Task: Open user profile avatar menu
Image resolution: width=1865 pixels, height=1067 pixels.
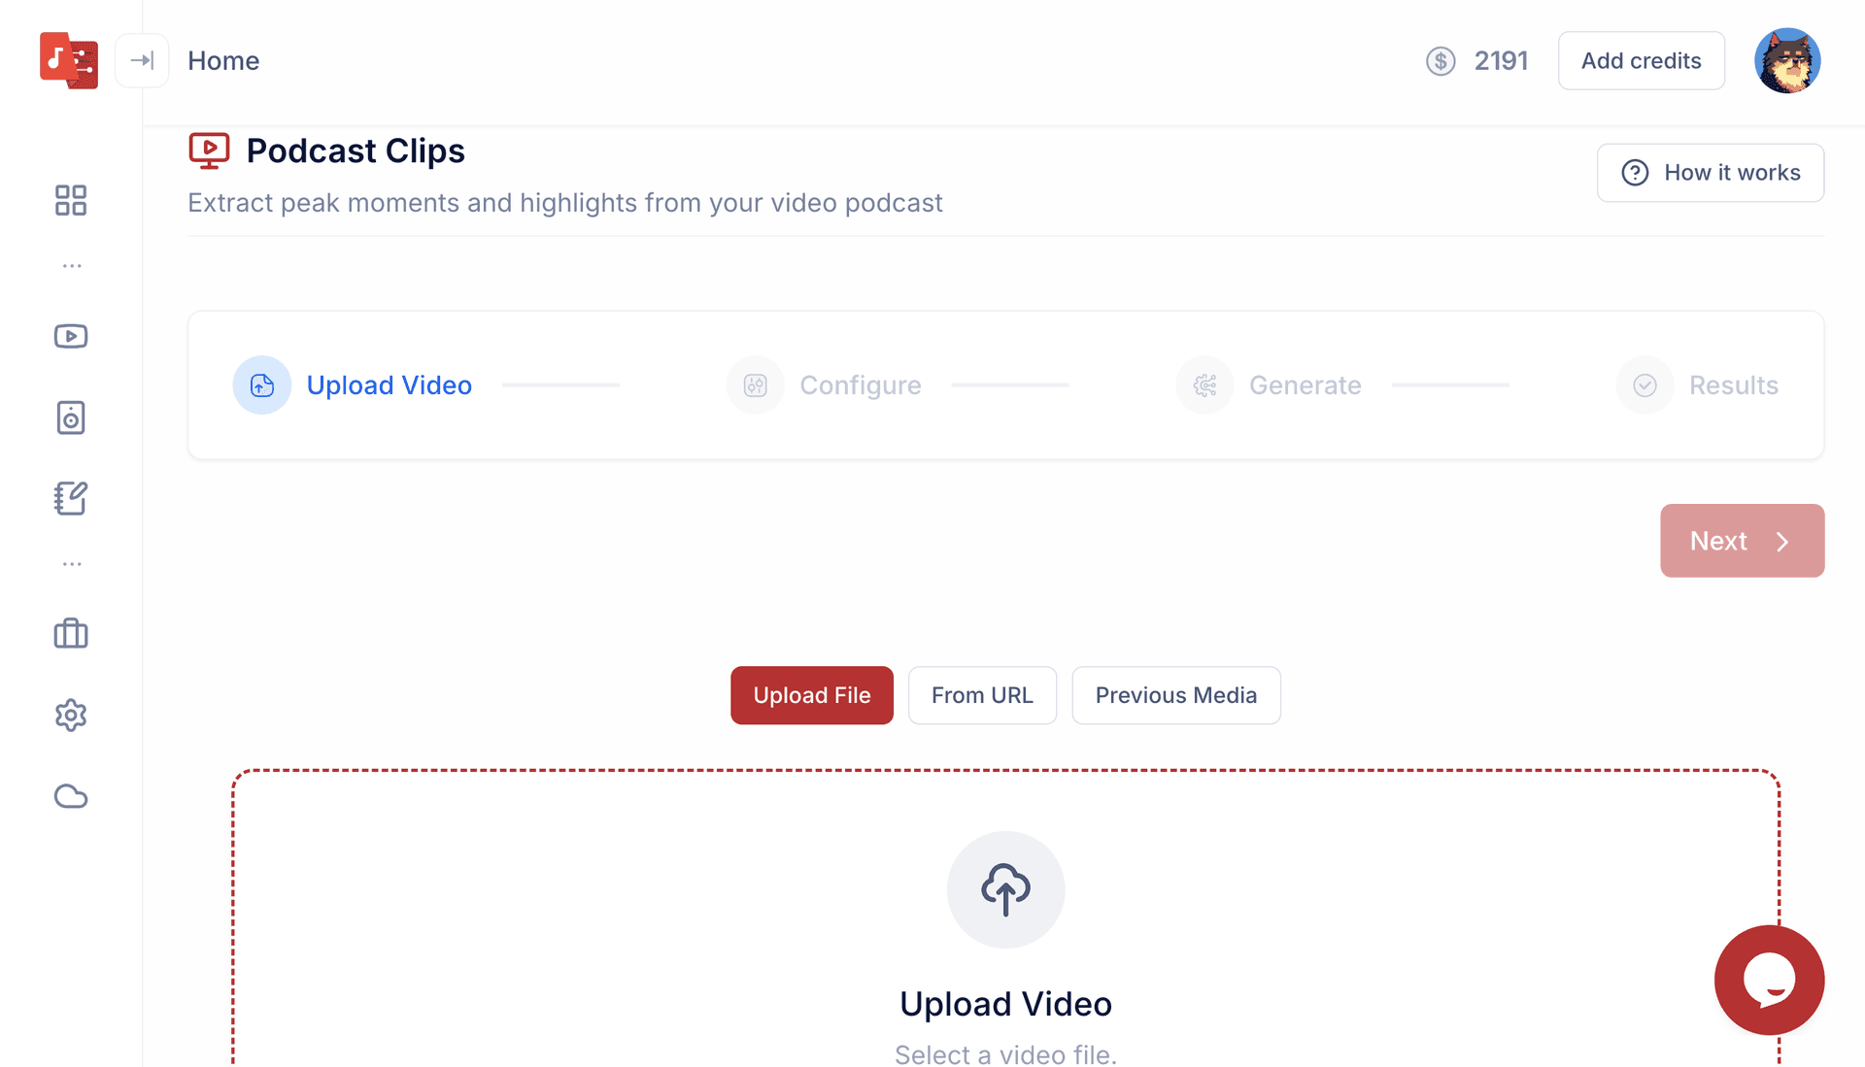Action: coord(1786,60)
